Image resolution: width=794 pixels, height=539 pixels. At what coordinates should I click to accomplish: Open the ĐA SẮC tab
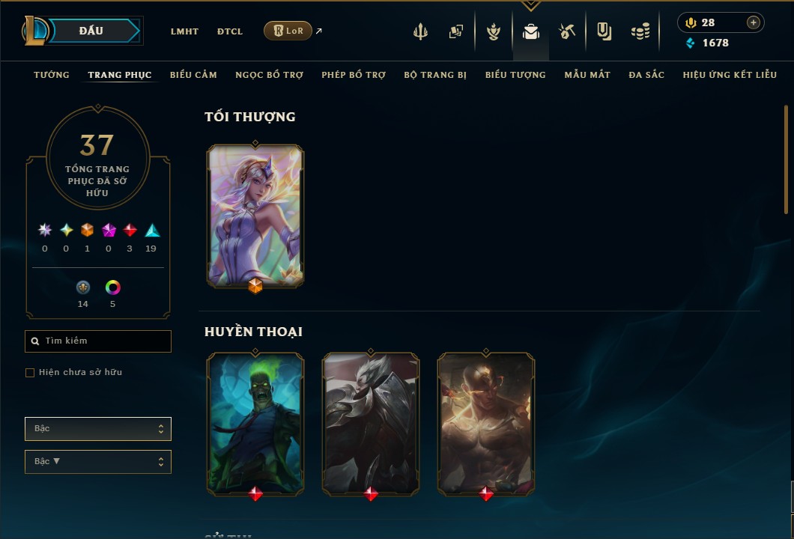click(646, 75)
